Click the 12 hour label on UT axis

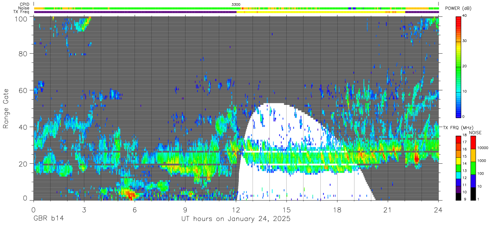tap(236, 210)
